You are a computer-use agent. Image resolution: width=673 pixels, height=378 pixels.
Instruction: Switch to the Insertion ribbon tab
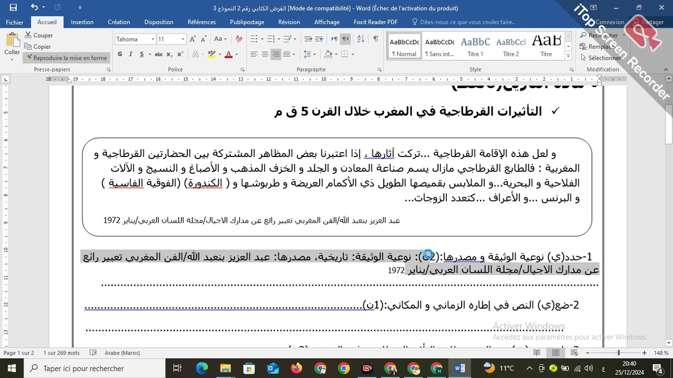[82, 22]
